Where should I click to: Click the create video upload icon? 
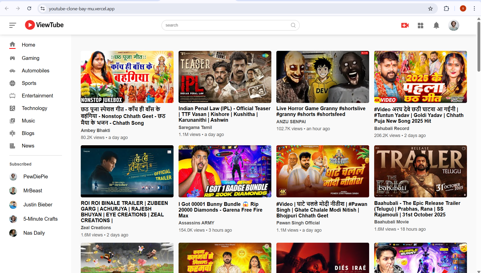pos(405,25)
